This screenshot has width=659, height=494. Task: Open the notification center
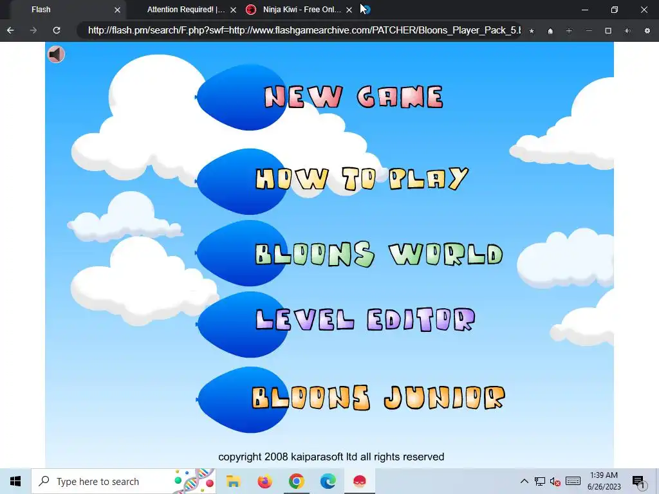click(x=639, y=482)
